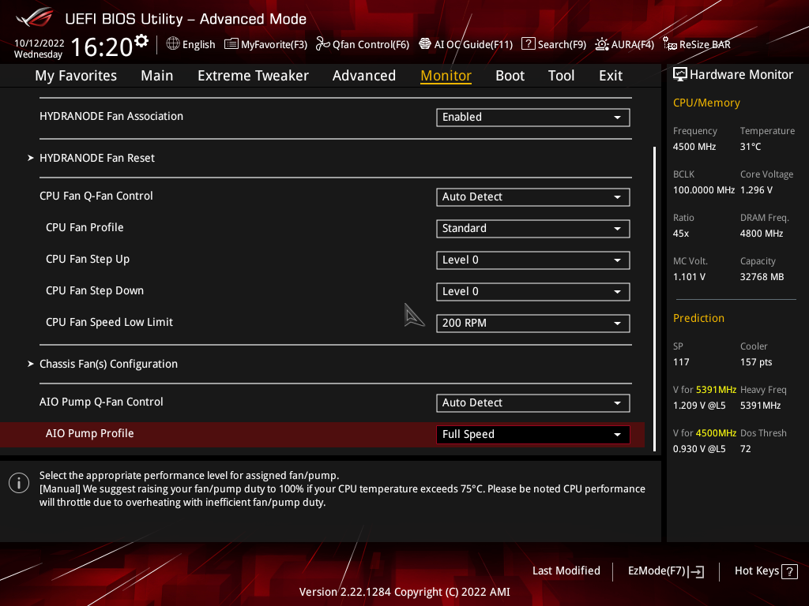Click the Hardware Monitor display icon
809x606 pixels.
coord(680,75)
